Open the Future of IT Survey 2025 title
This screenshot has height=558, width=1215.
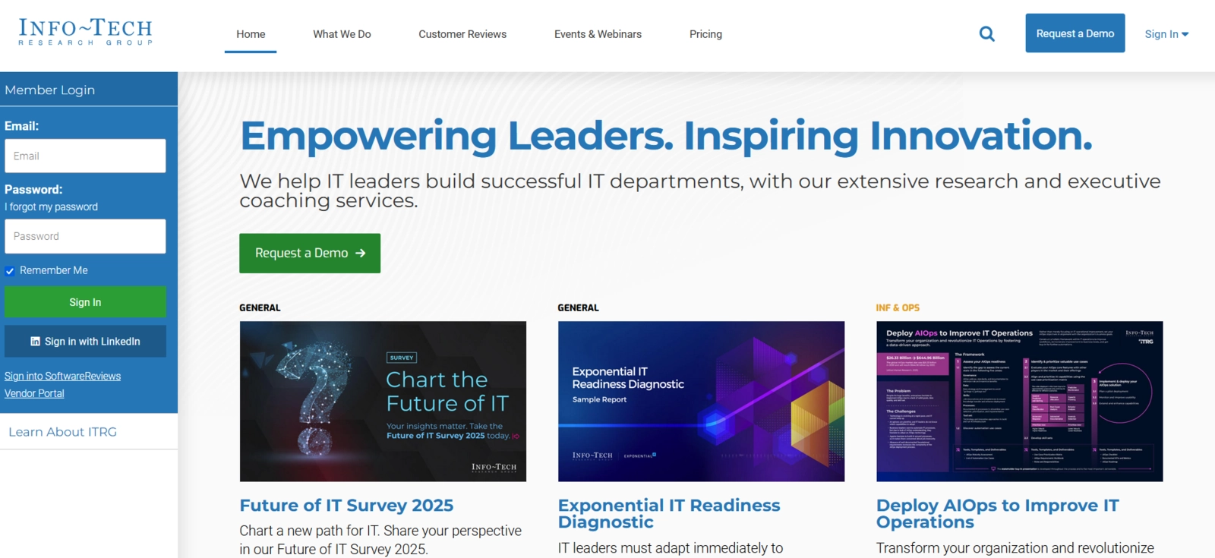click(x=346, y=506)
